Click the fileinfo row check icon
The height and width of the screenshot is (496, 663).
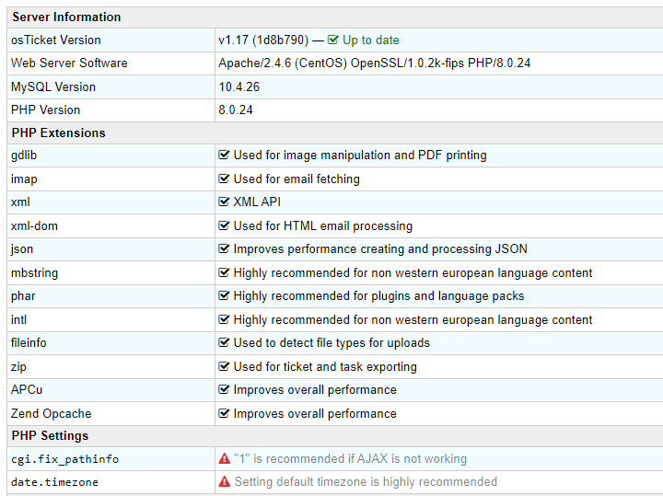224,342
